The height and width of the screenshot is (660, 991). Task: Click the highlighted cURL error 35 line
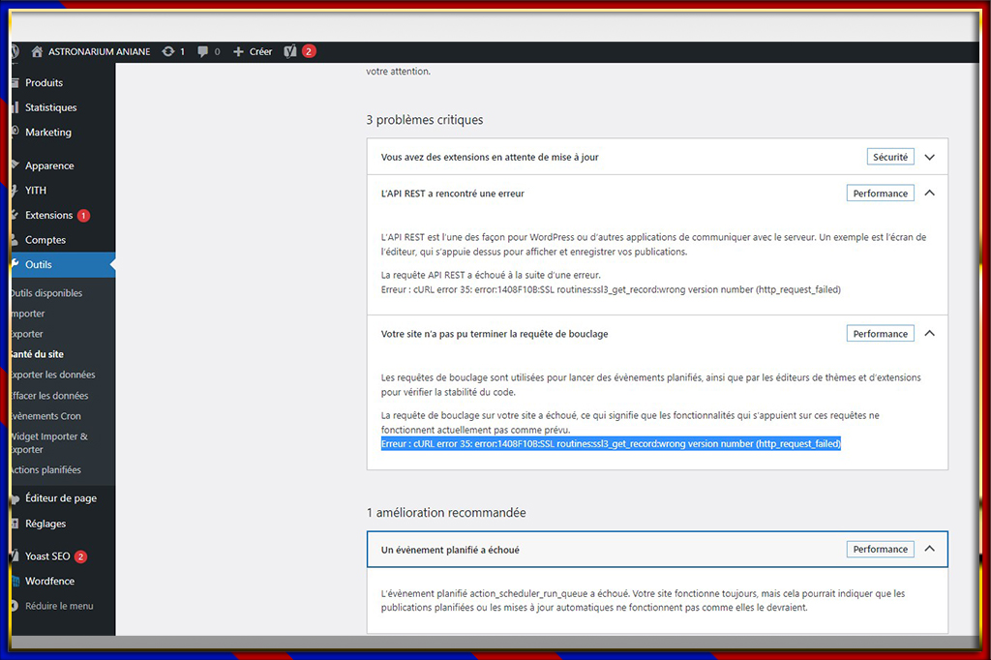[x=611, y=444]
